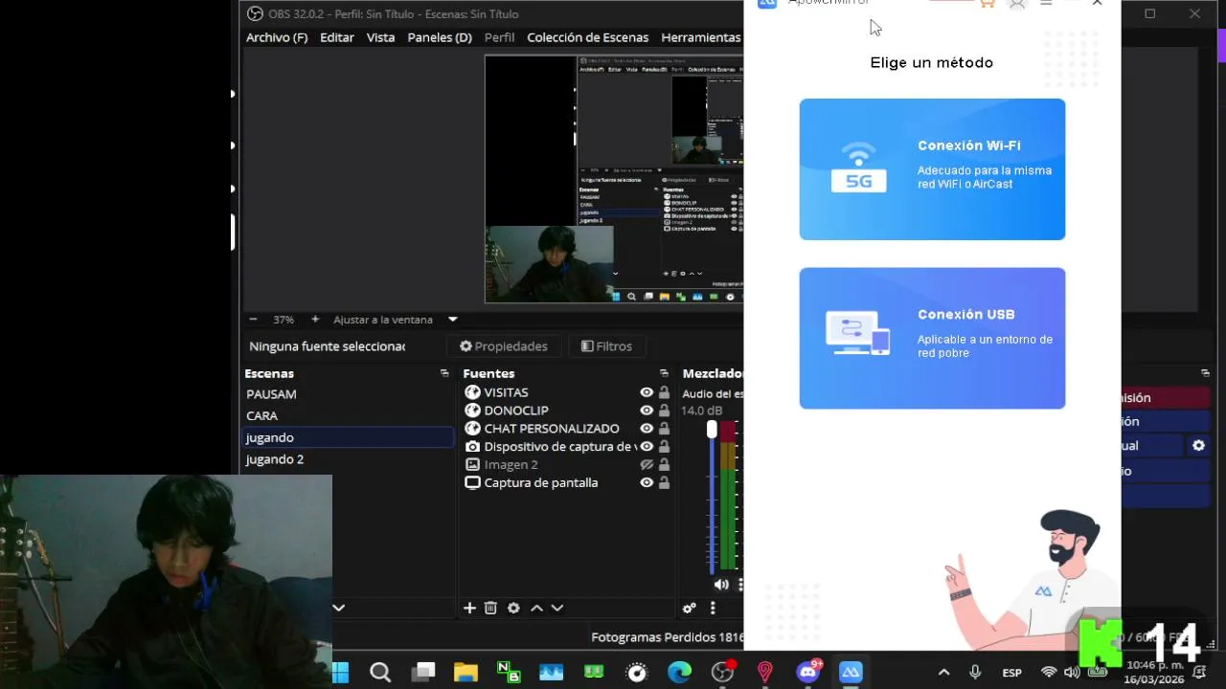Choose Conexión Wi-Fi method
1226x689 pixels.
pos(932,169)
